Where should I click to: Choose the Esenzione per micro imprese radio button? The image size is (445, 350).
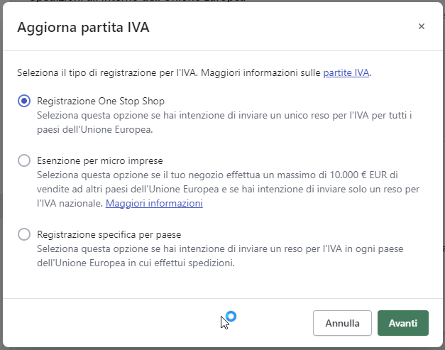[x=24, y=160]
